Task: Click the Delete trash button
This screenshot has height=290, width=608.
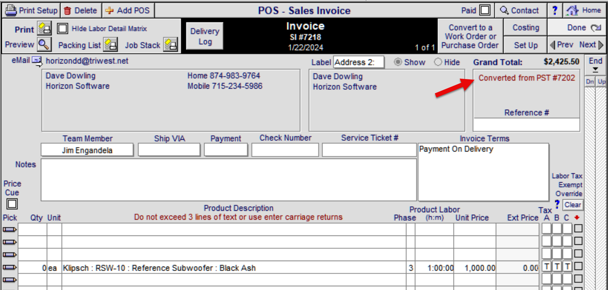Action: [x=81, y=10]
